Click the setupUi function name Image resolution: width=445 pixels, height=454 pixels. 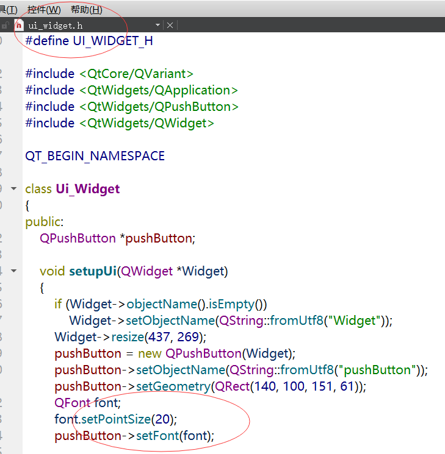[93, 272]
